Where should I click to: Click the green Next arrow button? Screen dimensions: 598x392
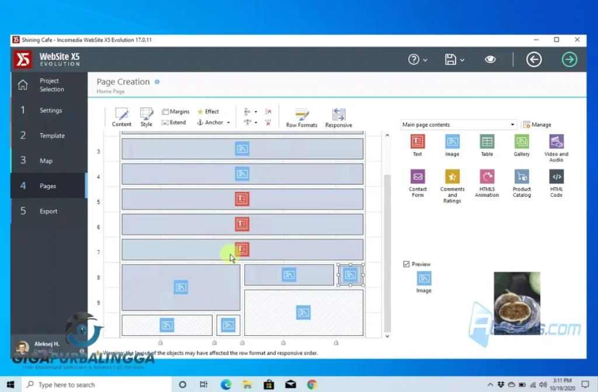(x=569, y=60)
